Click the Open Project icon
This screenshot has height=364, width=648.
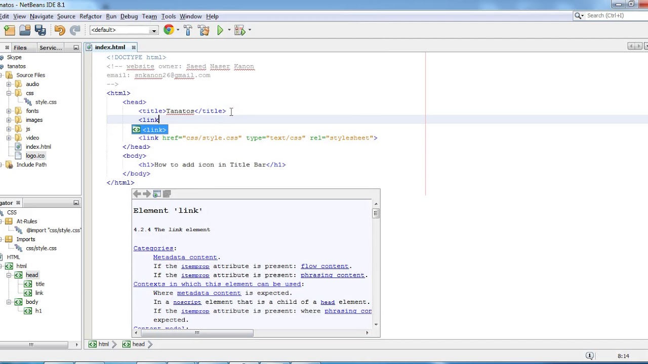24,30
